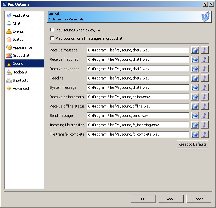This screenshot has width=216, height=208.
Task: Open Status options page
Action: [25, 39]
